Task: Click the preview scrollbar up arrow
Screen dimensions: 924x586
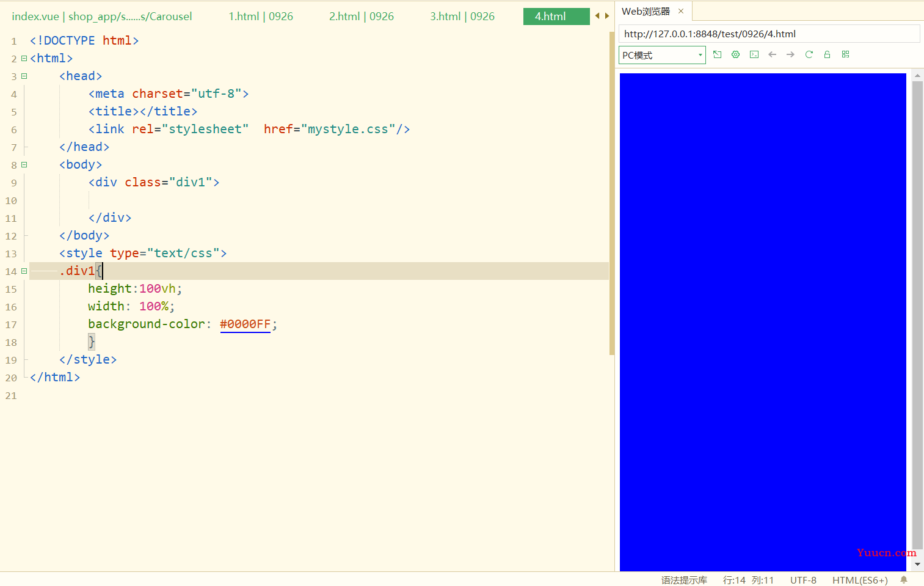Action: tap(917, 76)
